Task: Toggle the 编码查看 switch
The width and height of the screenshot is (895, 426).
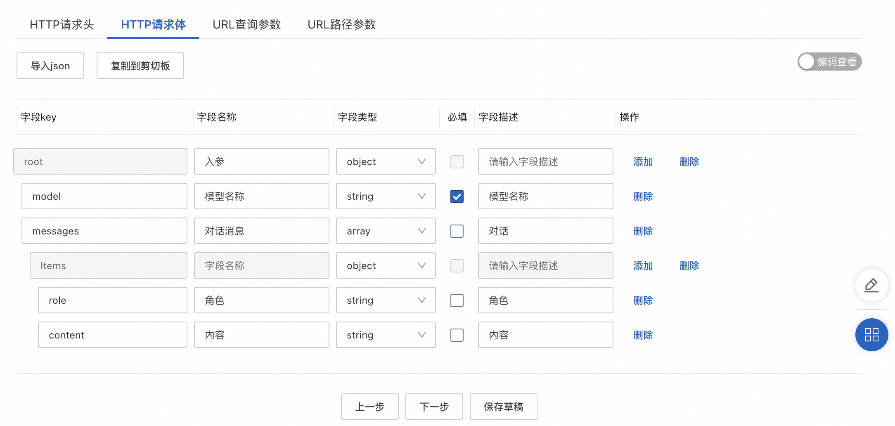Action: click(829, 62)
